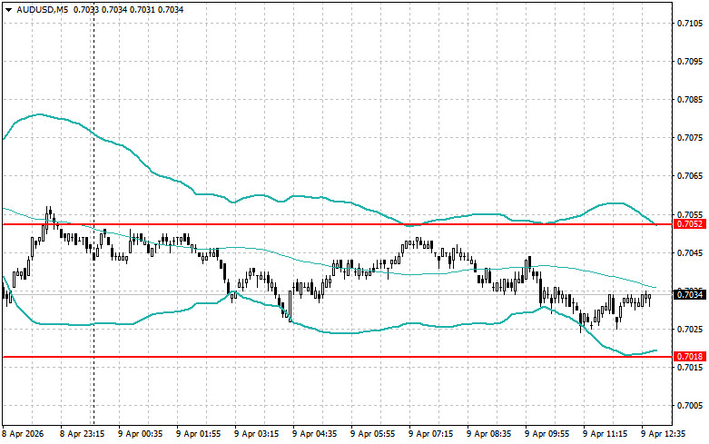
Task: Click the black 0.7034 current price label
Action: (x=689, y=295)
